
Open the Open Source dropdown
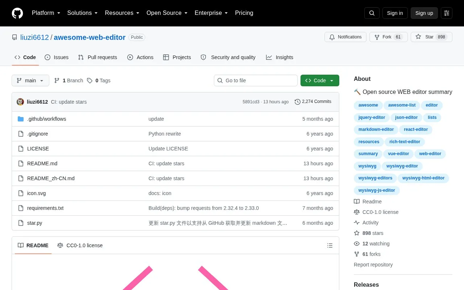click(167, 13)
